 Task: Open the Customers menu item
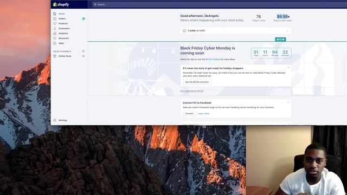click(x=64, y=28)
